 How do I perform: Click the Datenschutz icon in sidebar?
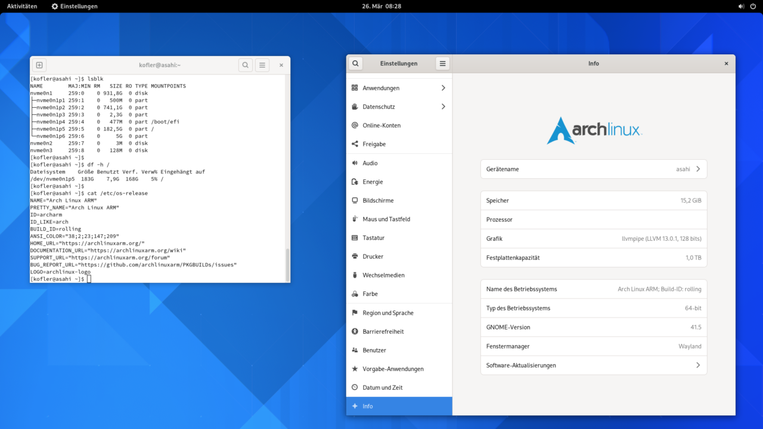point(355,107)
